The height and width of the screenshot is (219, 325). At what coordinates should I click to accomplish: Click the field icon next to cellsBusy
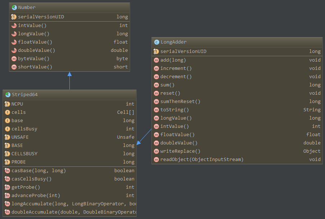pyautogui.click(x=8, y=129)
